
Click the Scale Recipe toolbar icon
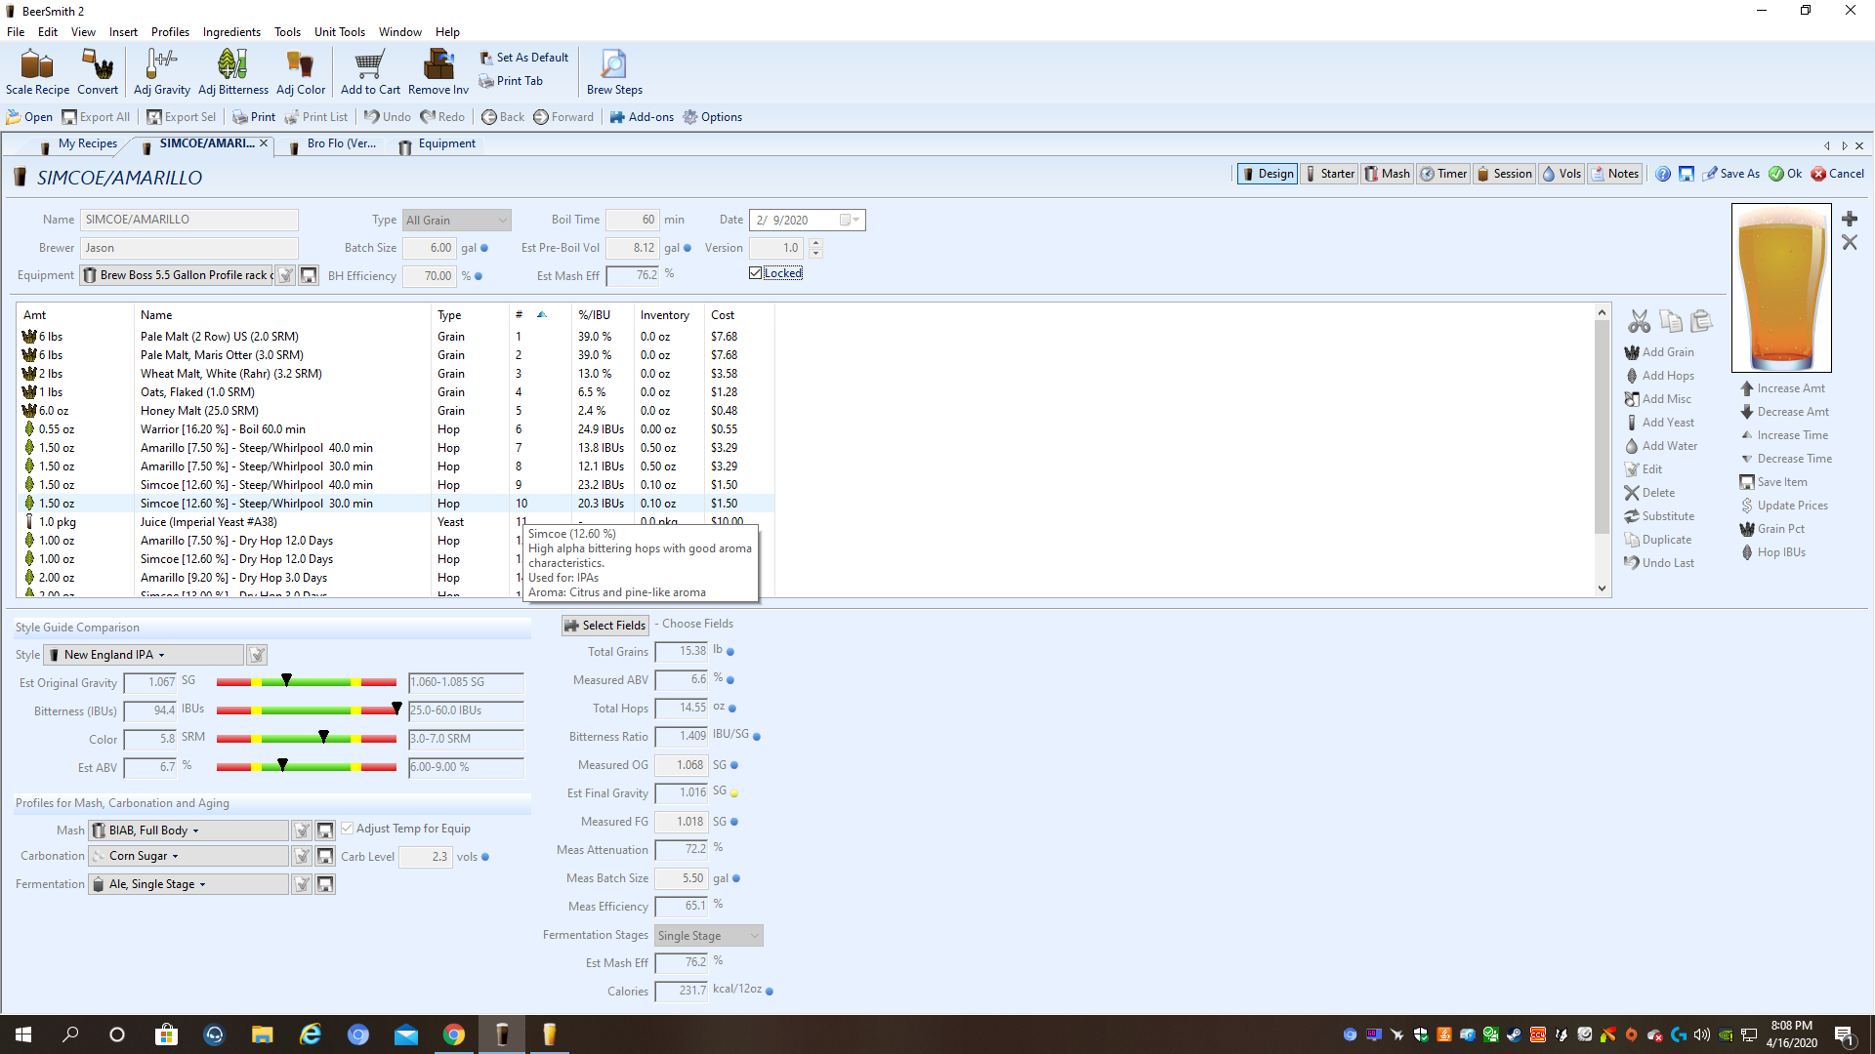(37, 72)
